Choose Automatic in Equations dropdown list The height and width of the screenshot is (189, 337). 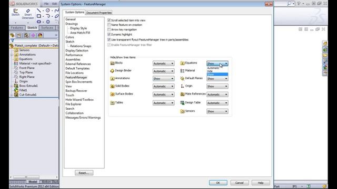217,68
